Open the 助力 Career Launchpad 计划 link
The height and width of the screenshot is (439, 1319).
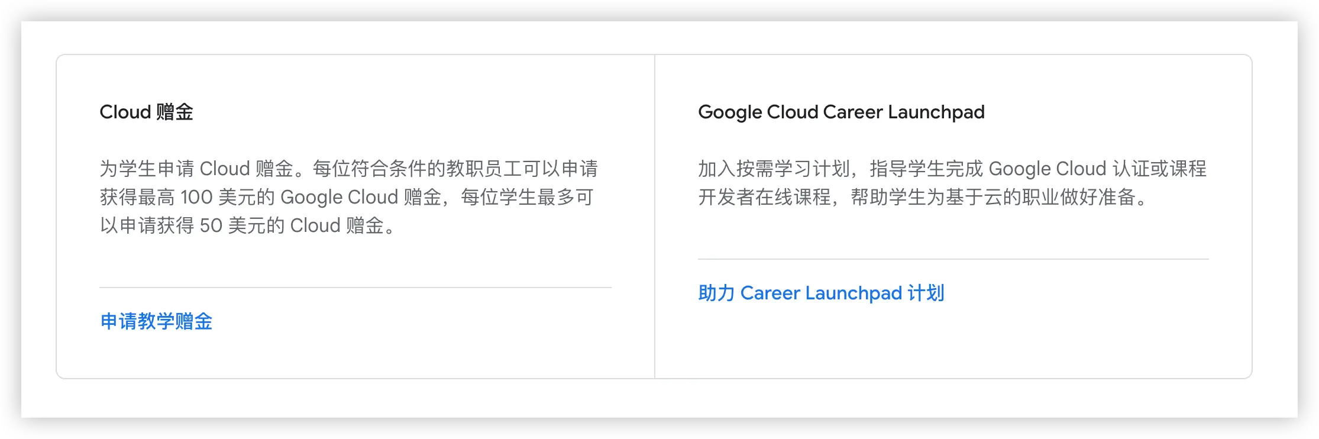click(x=821, y=293)
